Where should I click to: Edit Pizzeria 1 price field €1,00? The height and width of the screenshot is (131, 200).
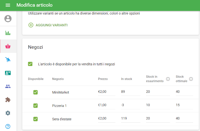(x=107, y=105)
